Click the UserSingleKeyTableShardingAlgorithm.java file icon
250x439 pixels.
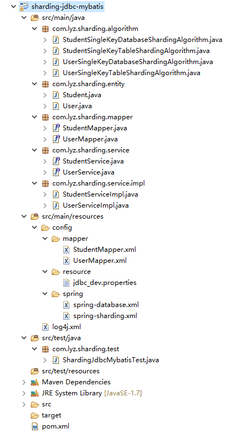point(56,73)
